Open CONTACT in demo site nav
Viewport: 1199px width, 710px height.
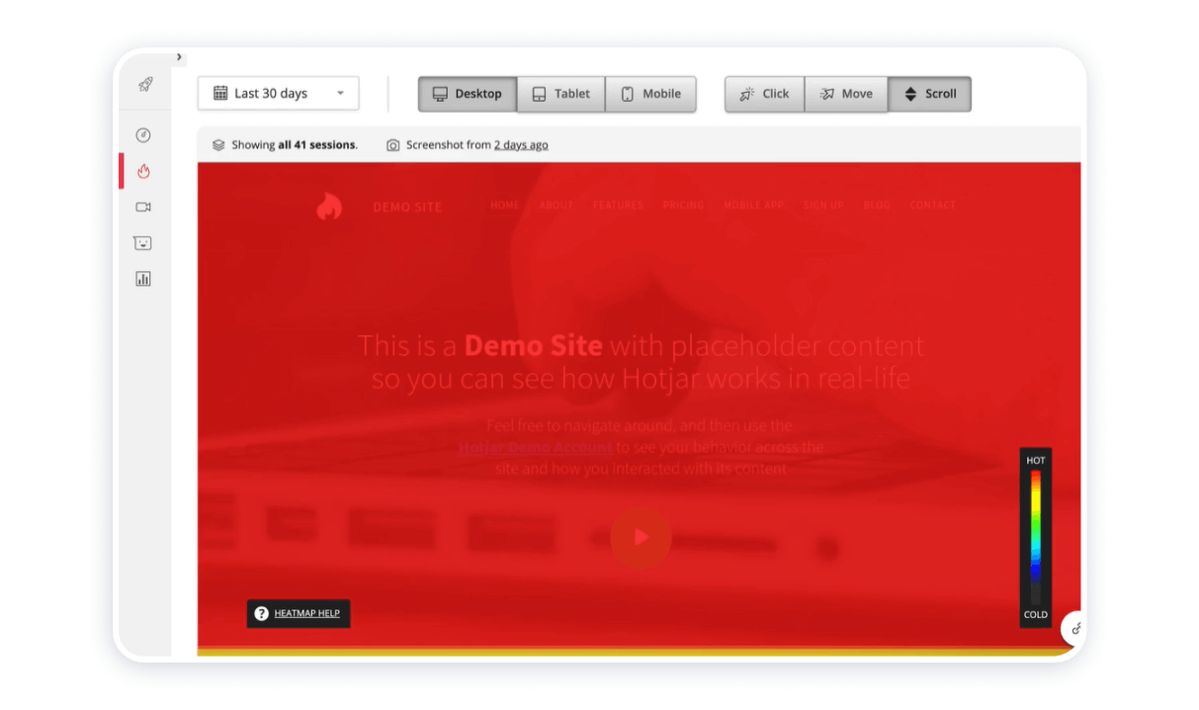click(x=933, y=206)
